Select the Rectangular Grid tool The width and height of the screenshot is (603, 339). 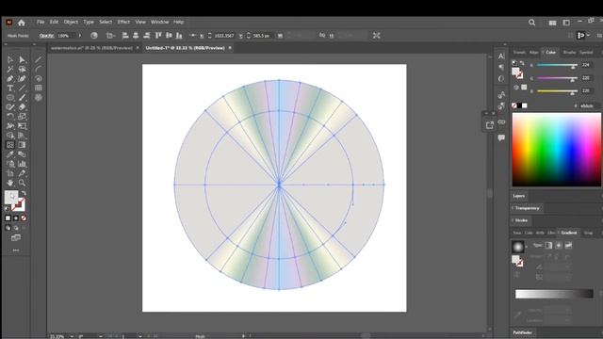(x=39, y=88)
